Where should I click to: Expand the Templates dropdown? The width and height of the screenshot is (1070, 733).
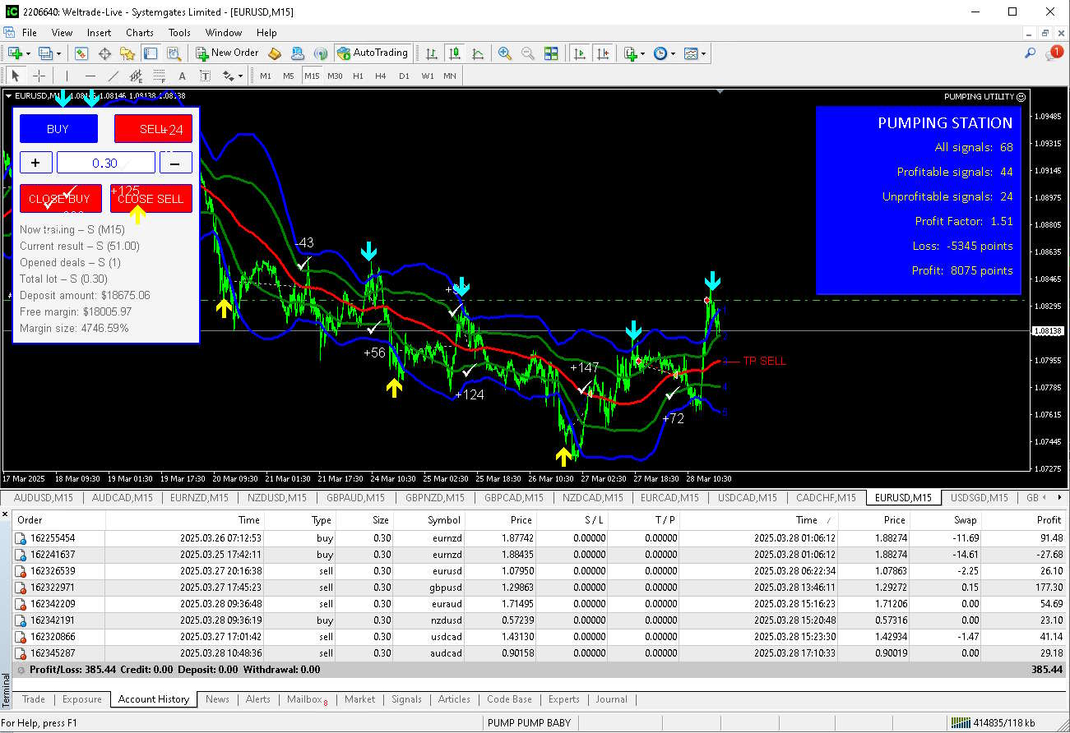pos(695,53)
